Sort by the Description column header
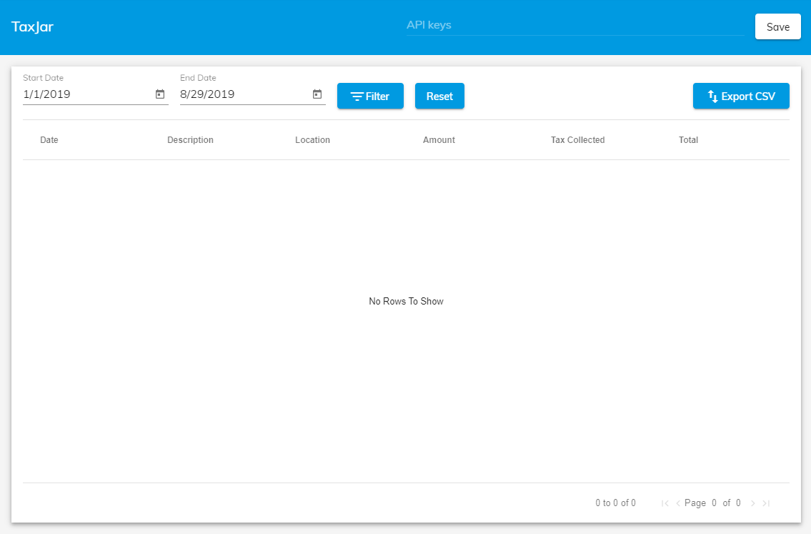 [190, 139]
